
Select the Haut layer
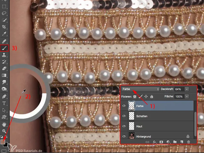(157, 126)
